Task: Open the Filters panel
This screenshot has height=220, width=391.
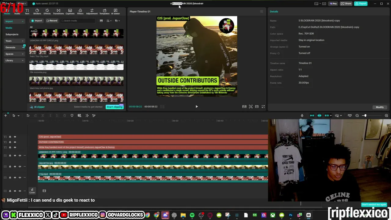Action: [80, 12]
